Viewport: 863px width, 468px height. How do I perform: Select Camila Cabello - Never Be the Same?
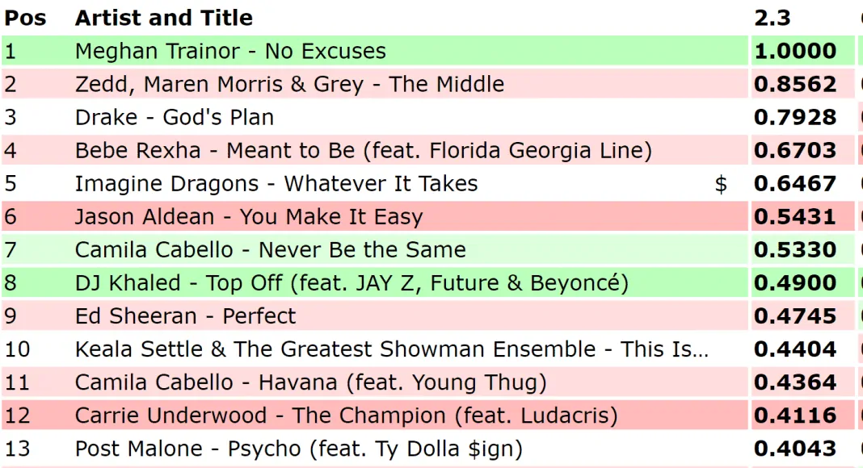[270, 250]
